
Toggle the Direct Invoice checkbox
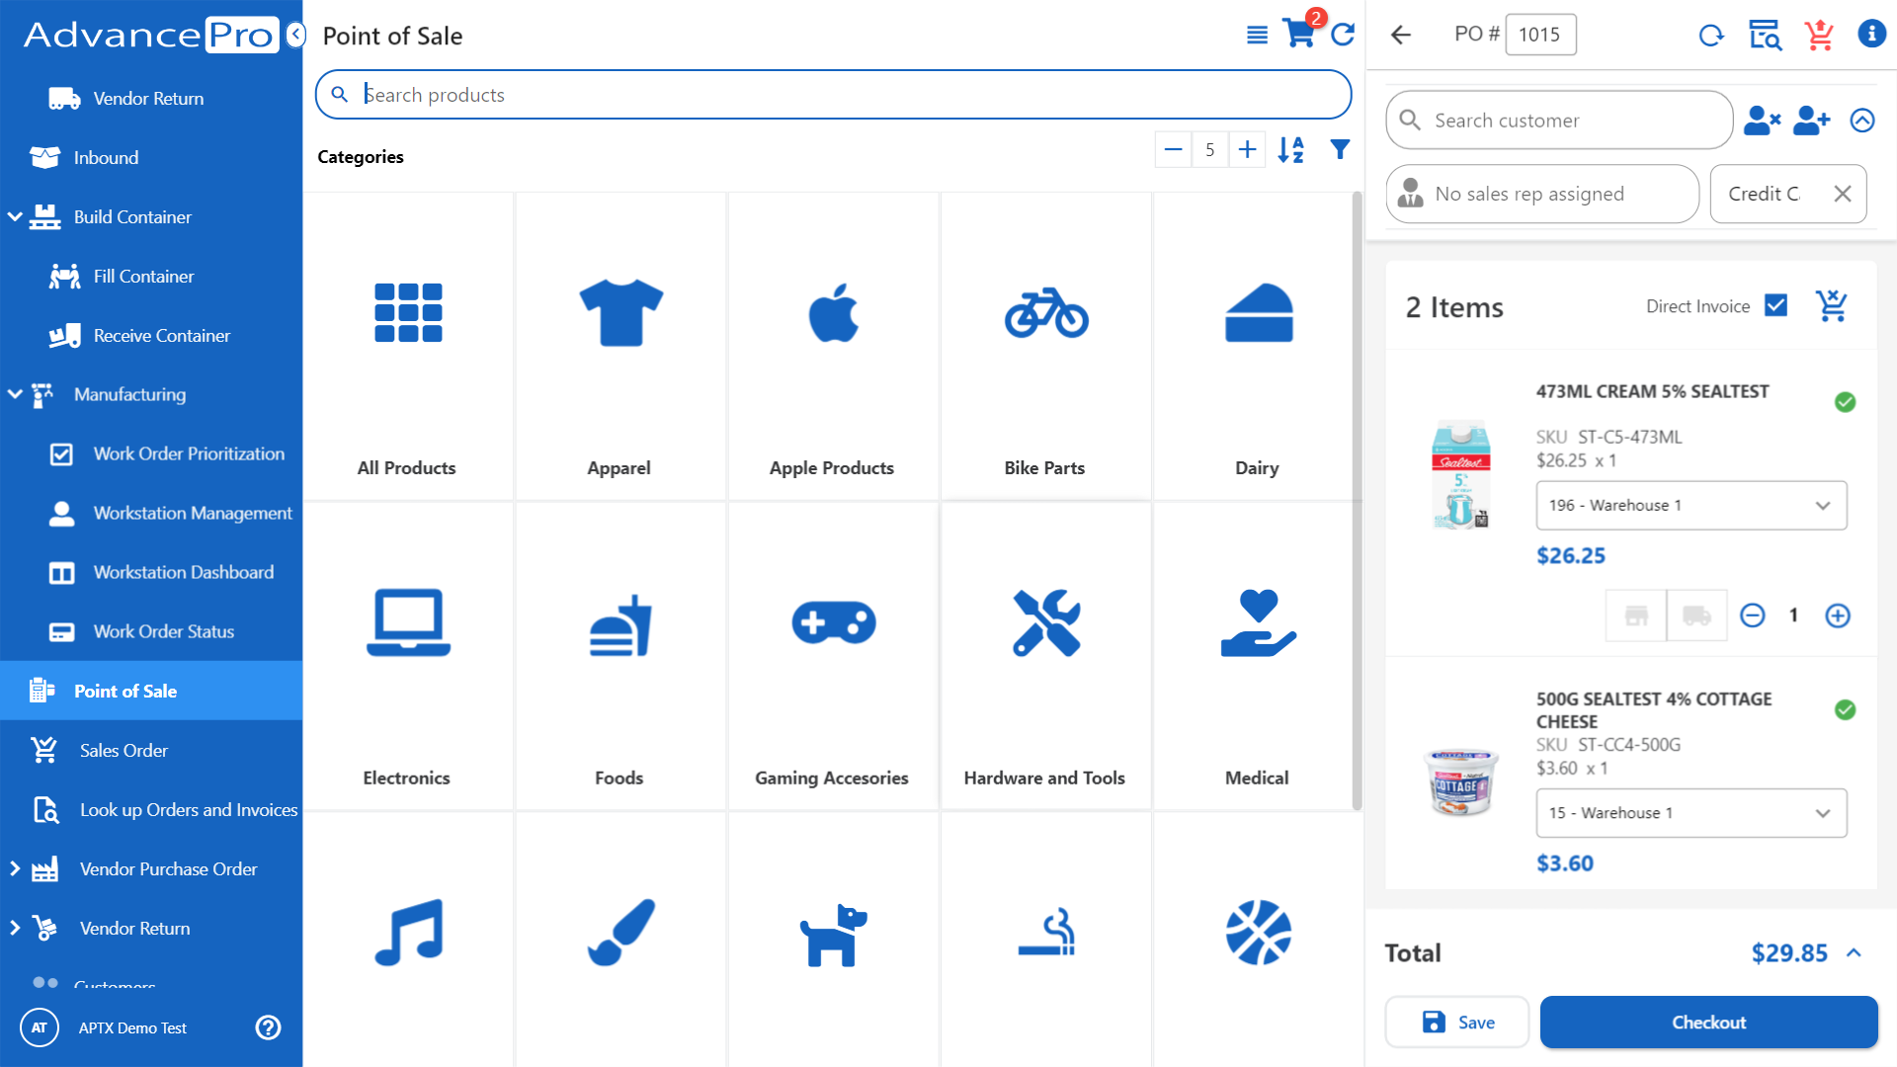click(1775, 305)
